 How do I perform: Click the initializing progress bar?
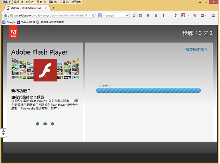tap(148, 90)
